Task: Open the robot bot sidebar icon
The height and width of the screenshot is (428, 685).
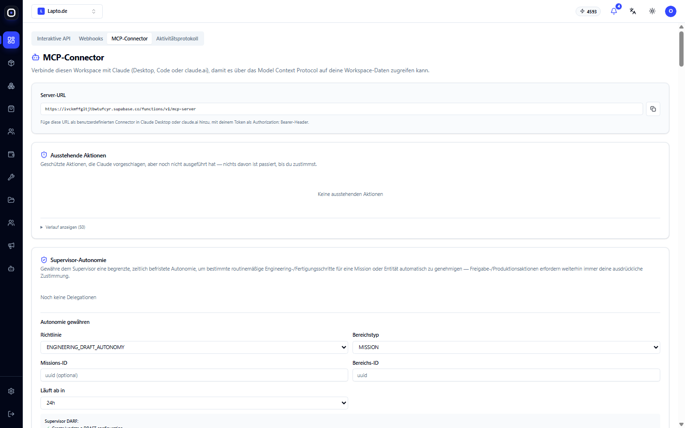Action: click(x=11, y=268)
